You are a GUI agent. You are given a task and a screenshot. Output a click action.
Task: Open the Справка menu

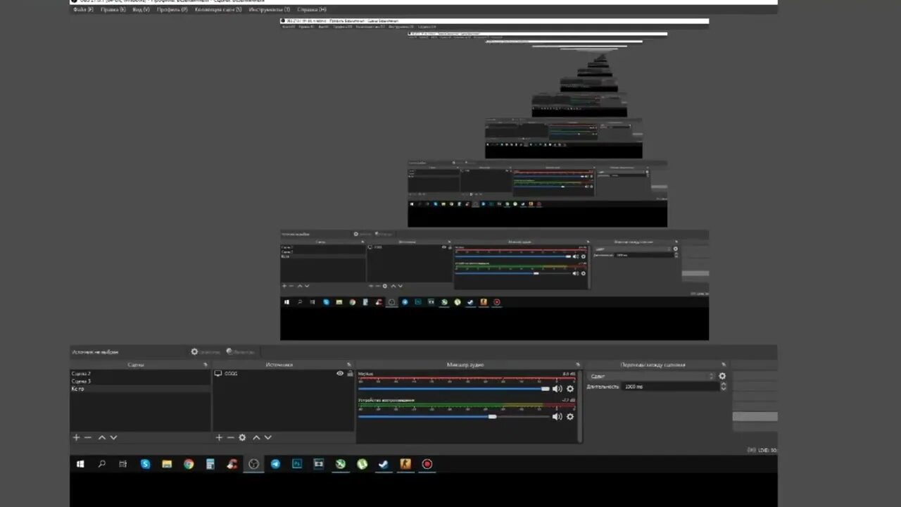click(312, 10)
